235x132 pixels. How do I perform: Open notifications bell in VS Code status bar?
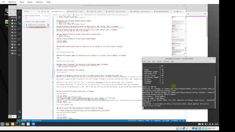coord(184,121)
